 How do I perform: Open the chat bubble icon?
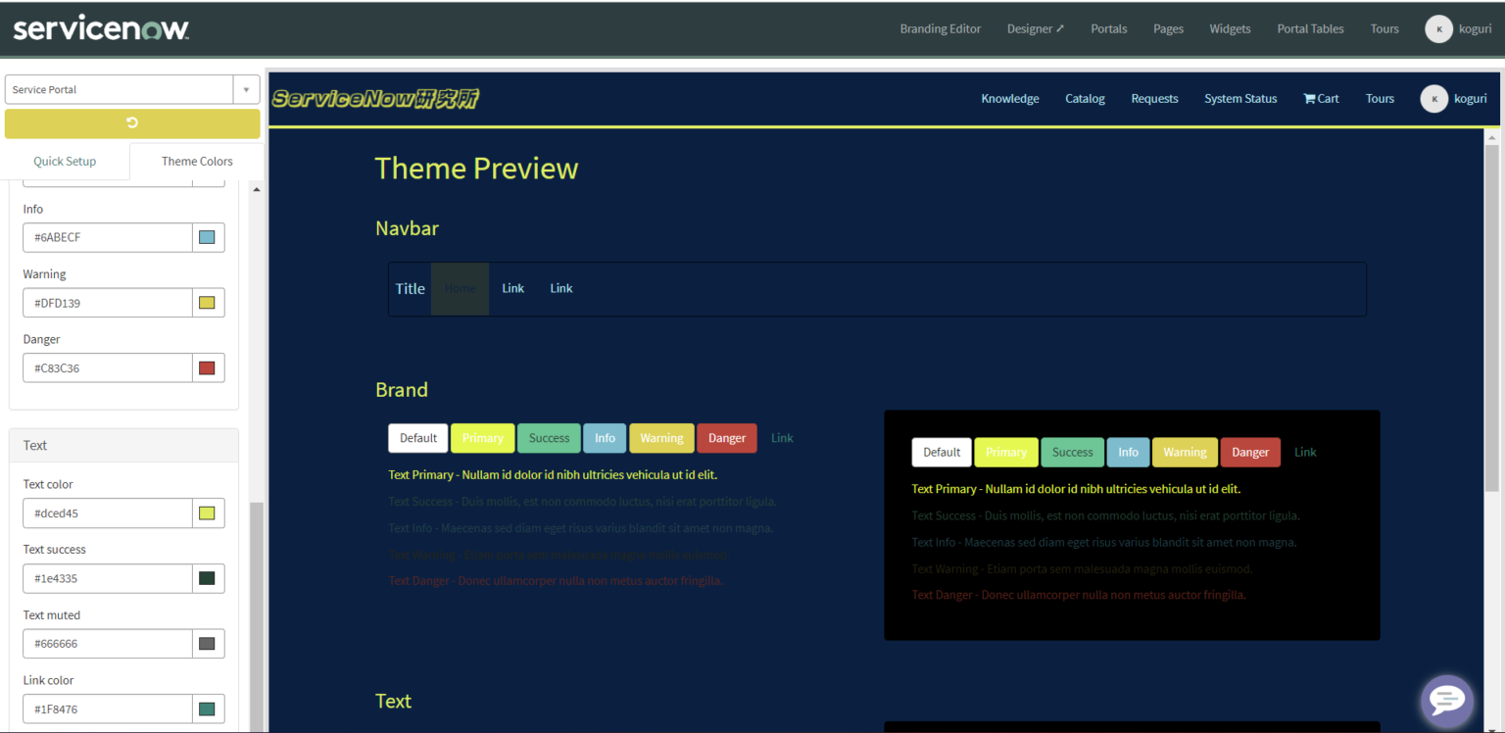1446,700
